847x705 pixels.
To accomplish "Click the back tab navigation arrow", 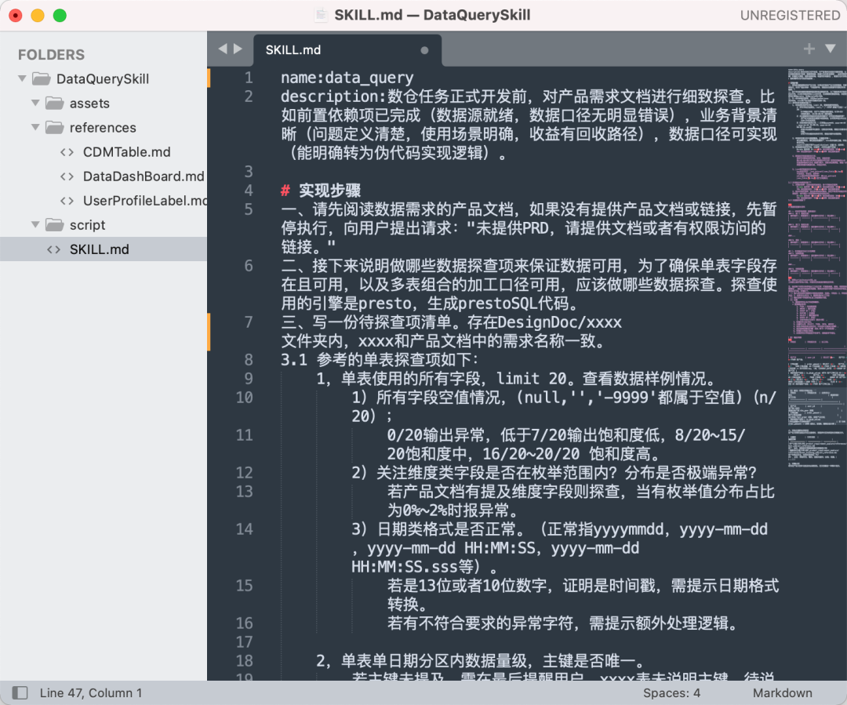I will click(222, 49).
